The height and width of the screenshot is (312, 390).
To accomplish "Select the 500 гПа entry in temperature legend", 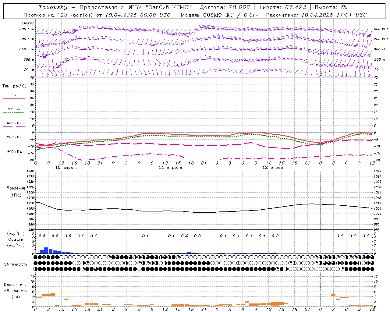I will tap(14, 151).
